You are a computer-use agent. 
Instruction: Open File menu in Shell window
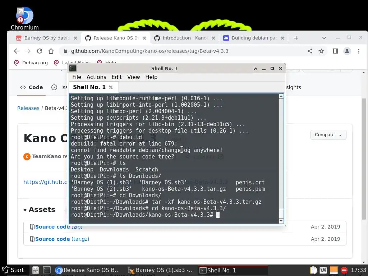click(77, 77)
